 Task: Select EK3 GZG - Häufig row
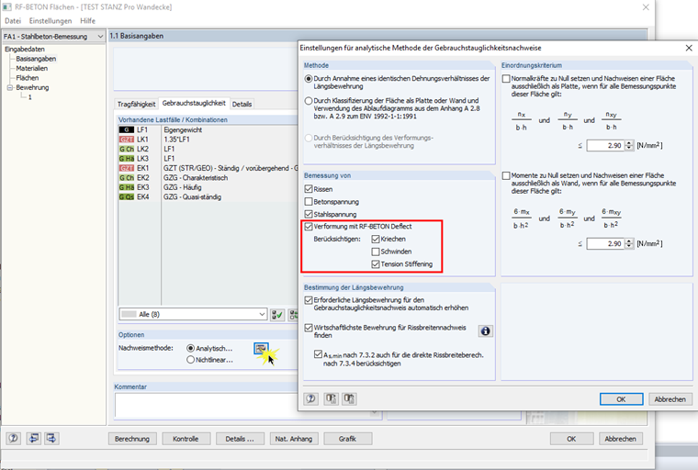pyautogui.click(x=208, y=187)
